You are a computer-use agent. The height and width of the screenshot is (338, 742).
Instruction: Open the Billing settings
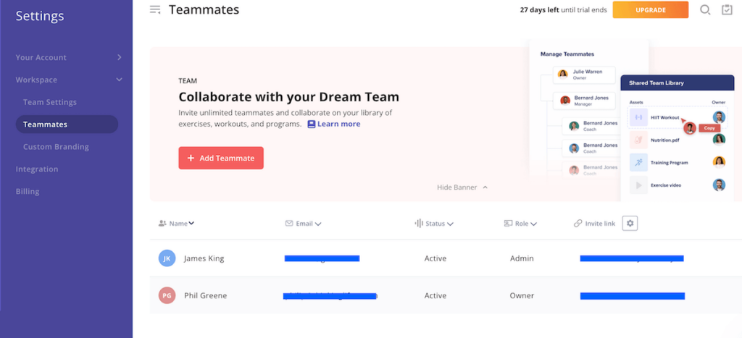tap(28, 192)
